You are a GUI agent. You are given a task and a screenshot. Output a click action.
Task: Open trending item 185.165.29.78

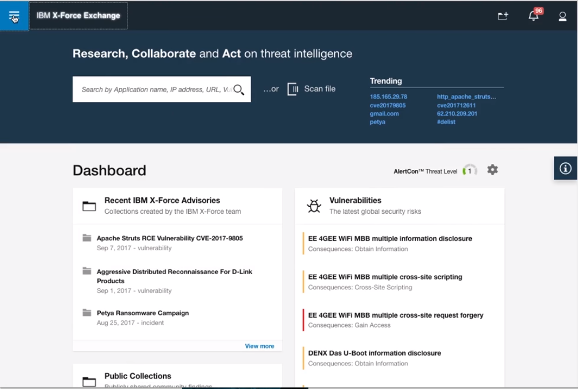tap(388, 97)
